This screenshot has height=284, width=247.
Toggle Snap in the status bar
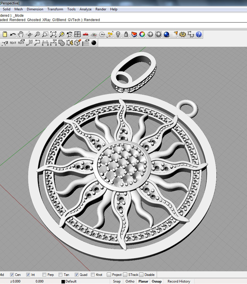[117, 281]
